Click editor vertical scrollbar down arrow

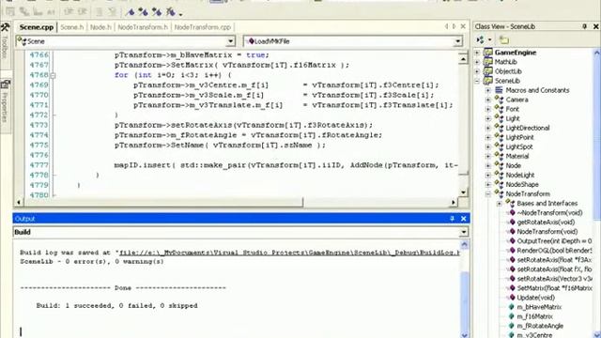tap(463, 192)
